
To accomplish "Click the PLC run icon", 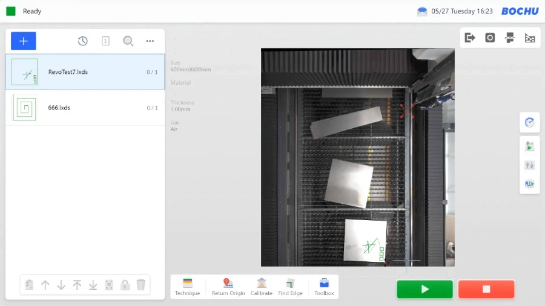I will coord(529,183).
